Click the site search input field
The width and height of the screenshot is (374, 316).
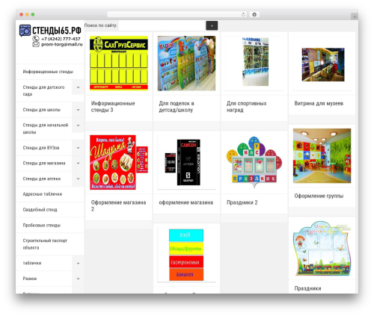coord(162,25)
